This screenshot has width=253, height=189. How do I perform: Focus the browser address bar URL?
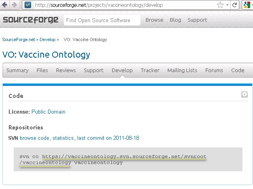pos(99,5)
